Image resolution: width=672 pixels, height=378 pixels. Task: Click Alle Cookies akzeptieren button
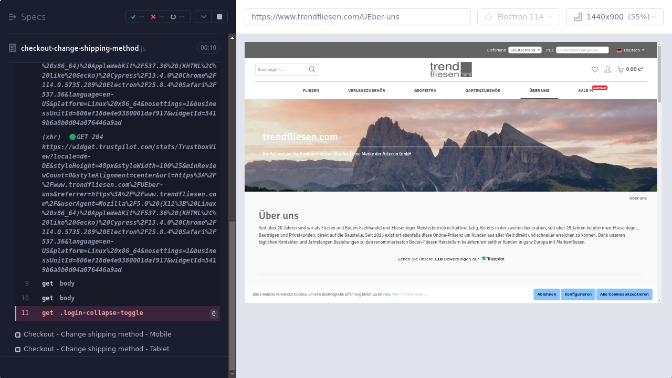coord(624,295)
